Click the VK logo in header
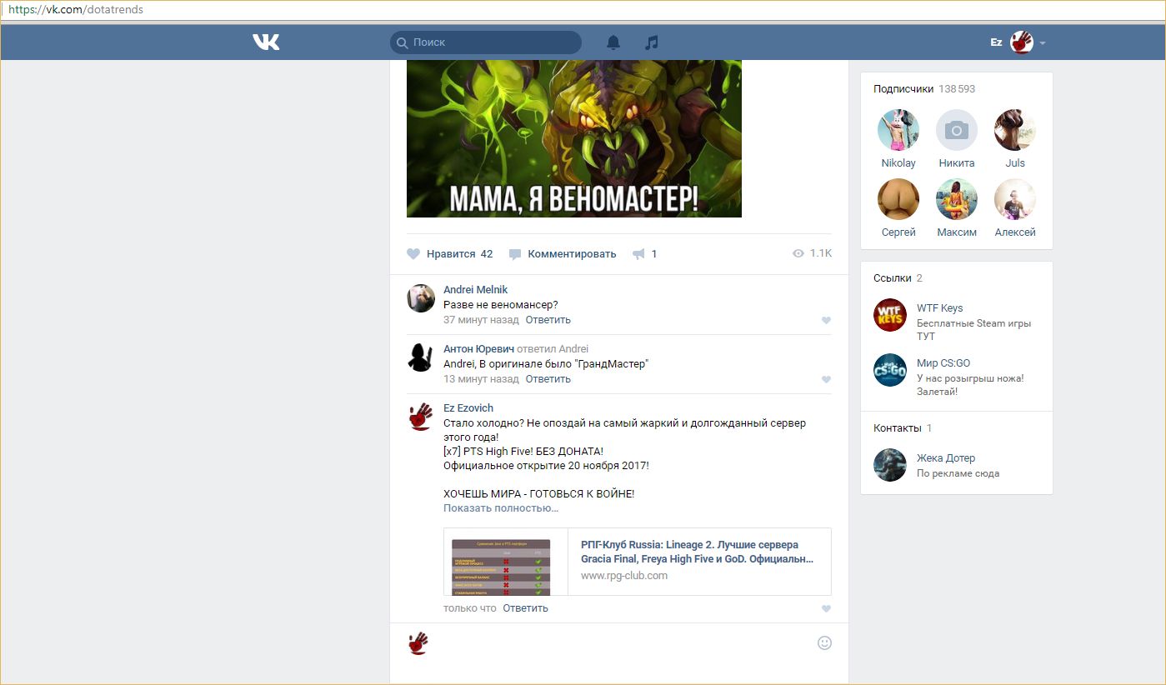1166x685 pixels. point(266,42)
